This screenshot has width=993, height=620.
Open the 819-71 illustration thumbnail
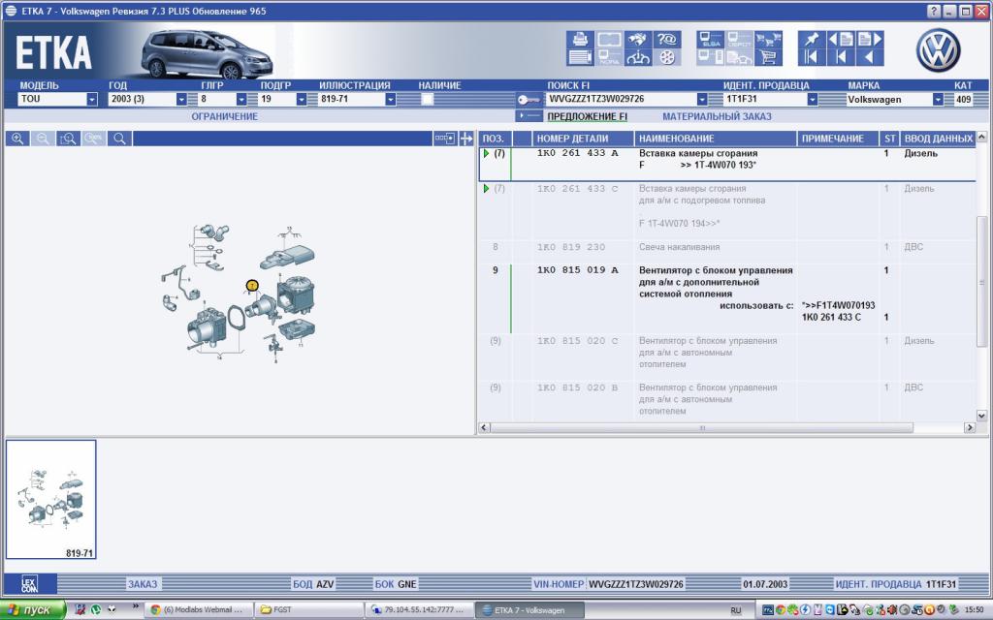(51, 500)
